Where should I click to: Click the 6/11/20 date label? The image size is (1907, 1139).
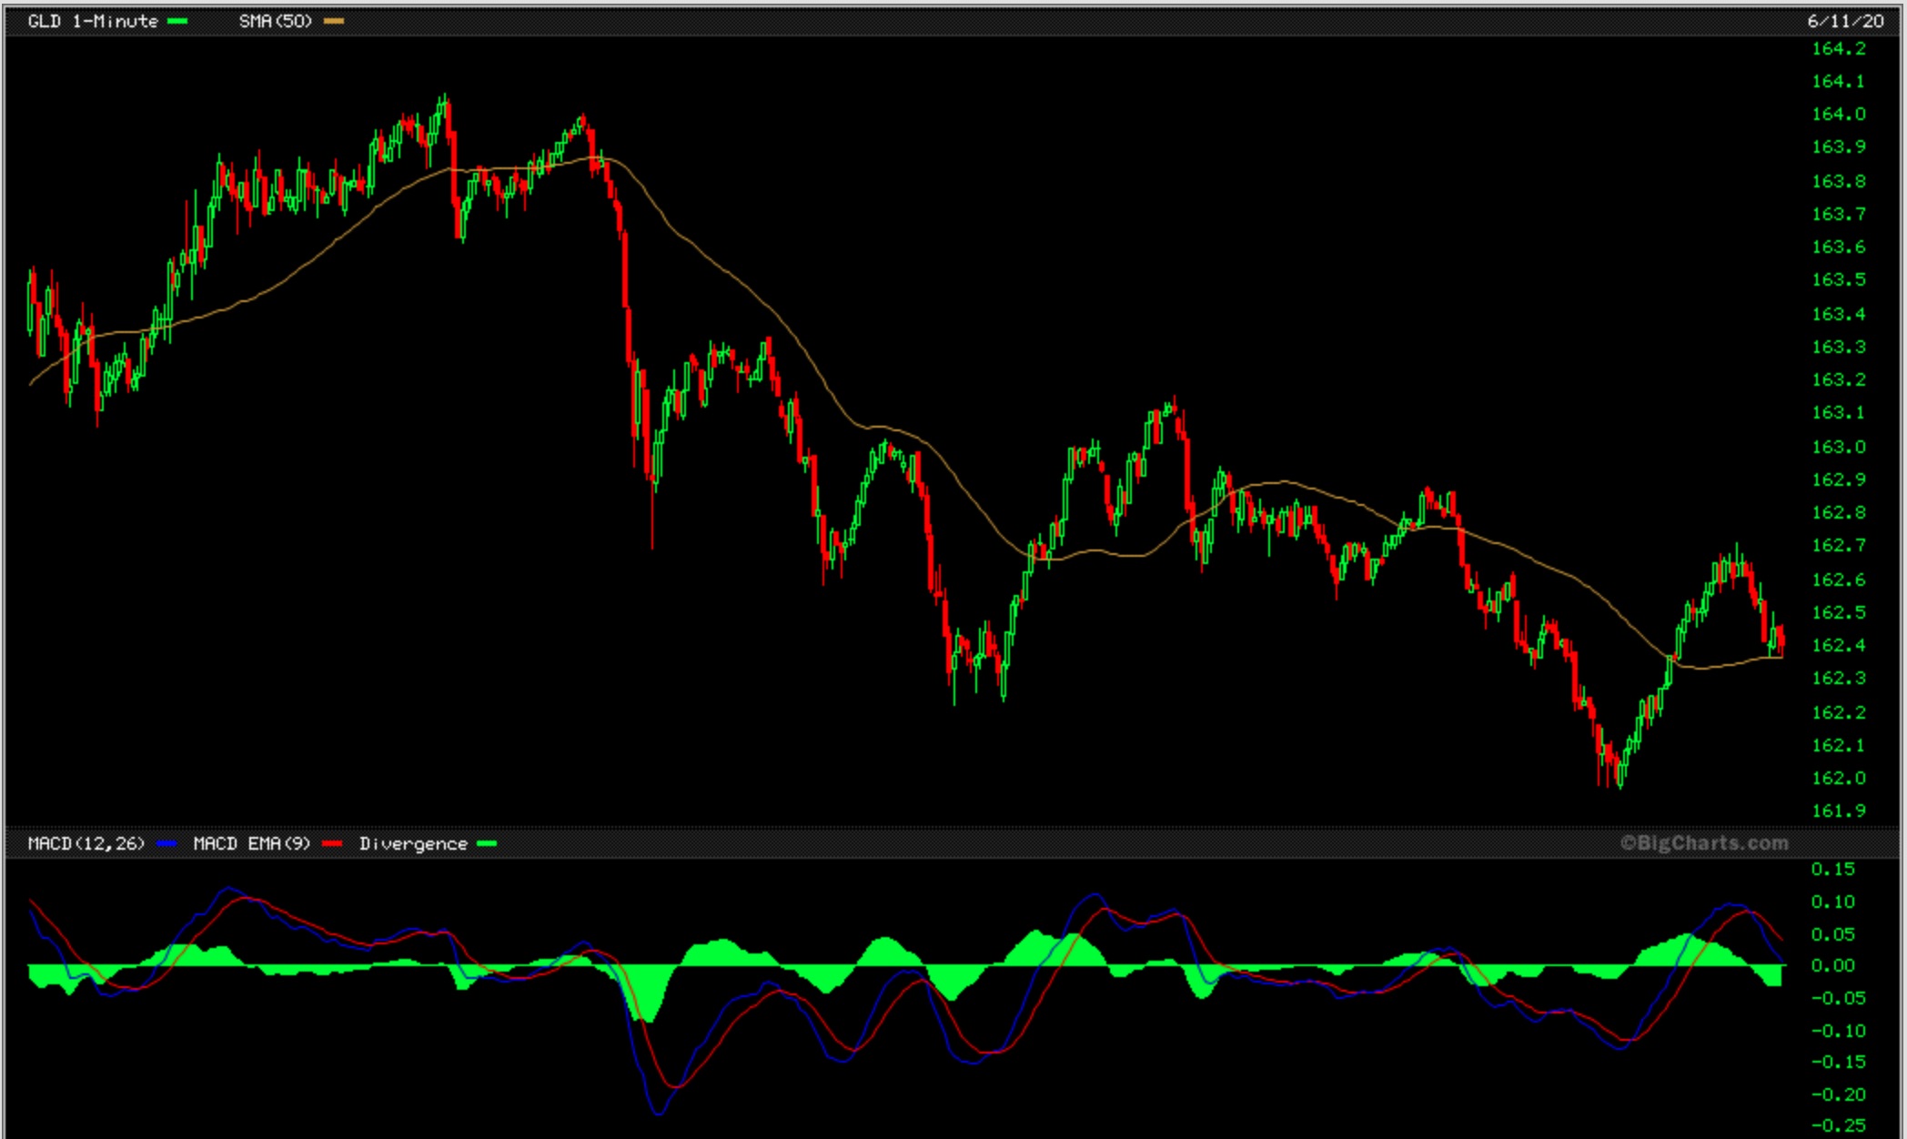coord(1845,21)
